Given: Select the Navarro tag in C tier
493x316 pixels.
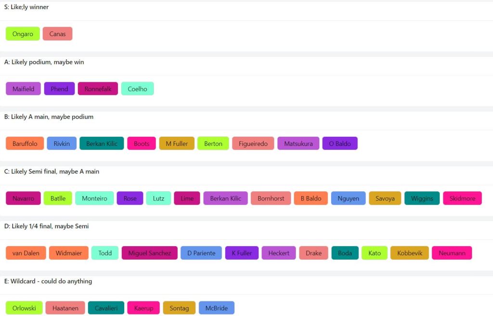Looking at the screenshot, I should [23, 198].
